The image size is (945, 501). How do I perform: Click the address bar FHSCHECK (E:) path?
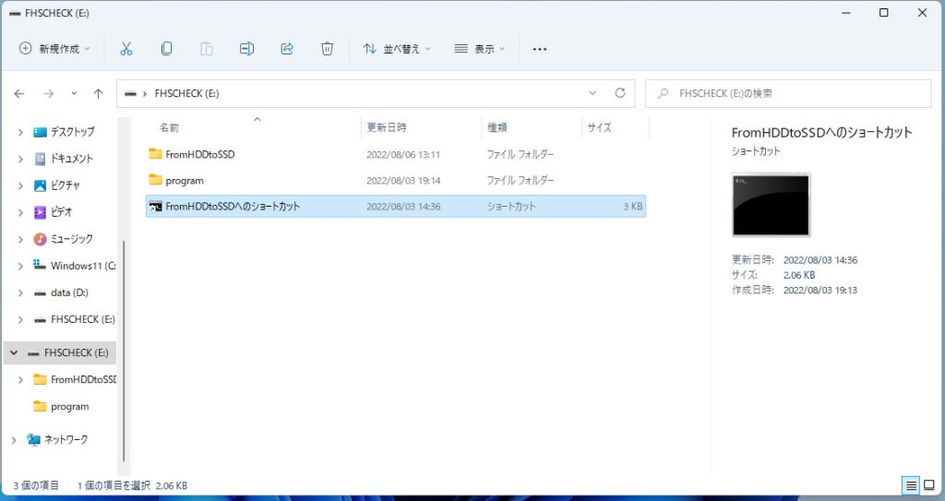click(186, 93)
